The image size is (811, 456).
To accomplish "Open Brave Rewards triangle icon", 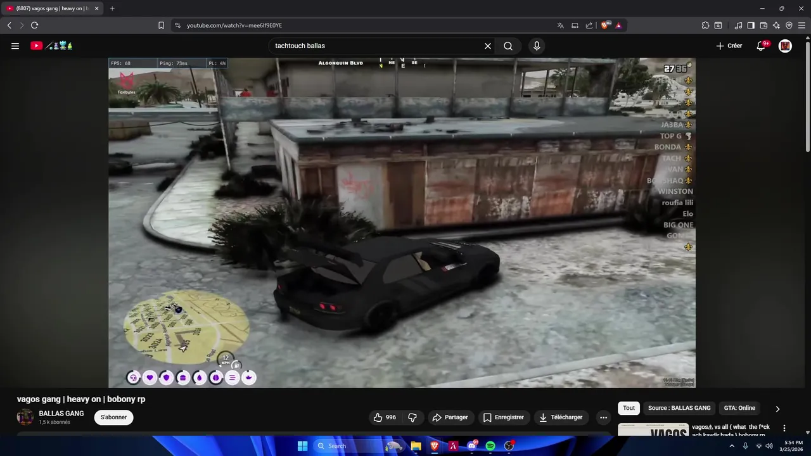I will (618, 25).
